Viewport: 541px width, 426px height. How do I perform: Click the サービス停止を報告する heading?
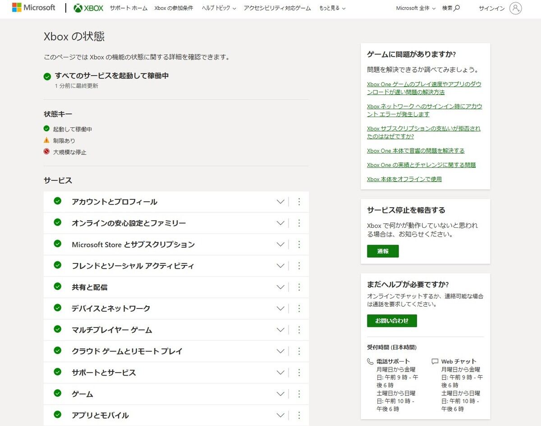[406, 210]
